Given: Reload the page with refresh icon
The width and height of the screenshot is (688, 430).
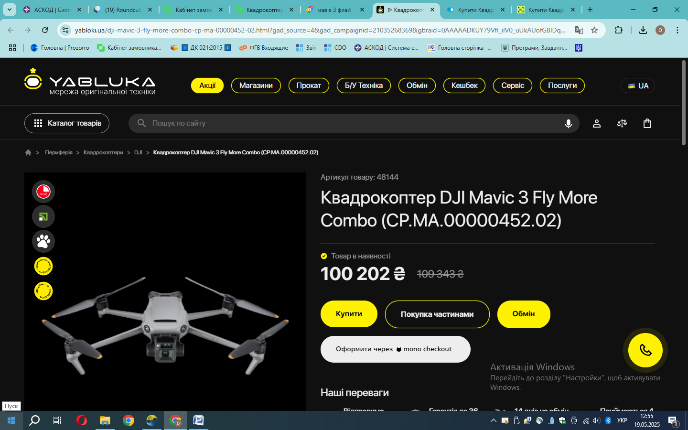Looking at the screenshot, I should [x=45, y=30].
